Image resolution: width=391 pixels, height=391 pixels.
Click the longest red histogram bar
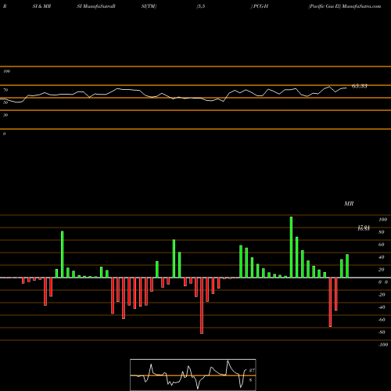(202, 306)
